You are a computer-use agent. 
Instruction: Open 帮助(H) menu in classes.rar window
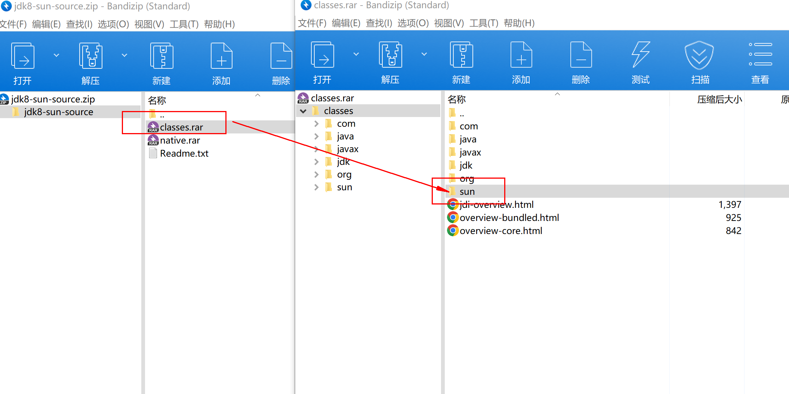(519, 23)
